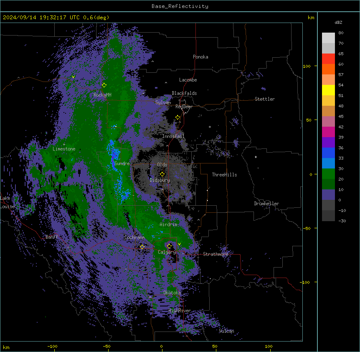Select the dark green 10-20 dBZ legend swatch

(328, 184)
